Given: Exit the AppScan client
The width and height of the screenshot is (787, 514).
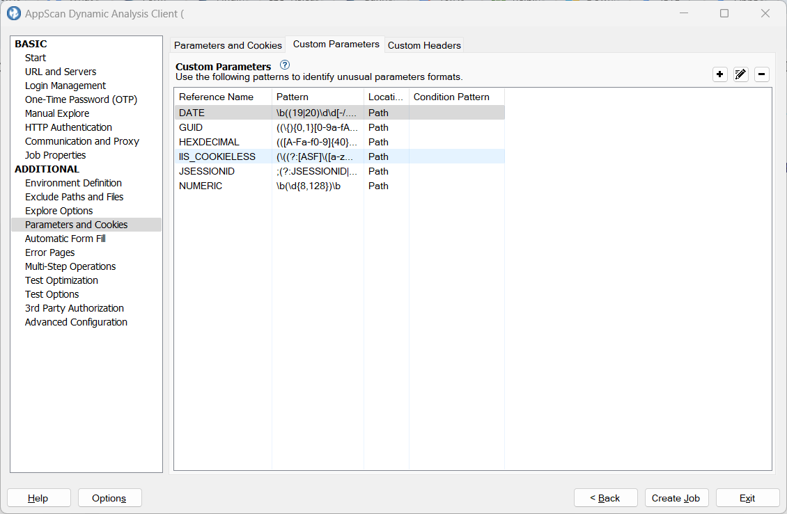Looking at the screenshot, I should pos(747,497).
